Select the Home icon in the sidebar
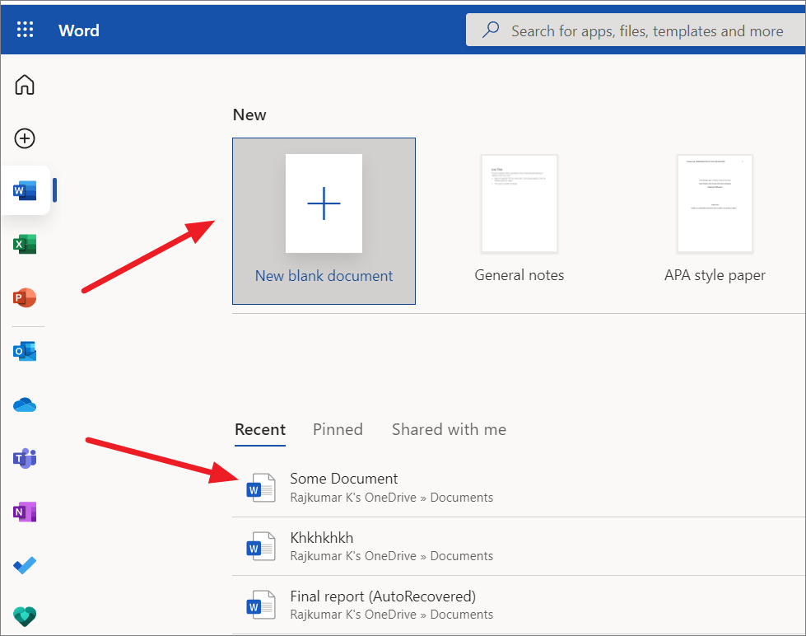This screenshot has width=806, height=636. pos(25,84)
